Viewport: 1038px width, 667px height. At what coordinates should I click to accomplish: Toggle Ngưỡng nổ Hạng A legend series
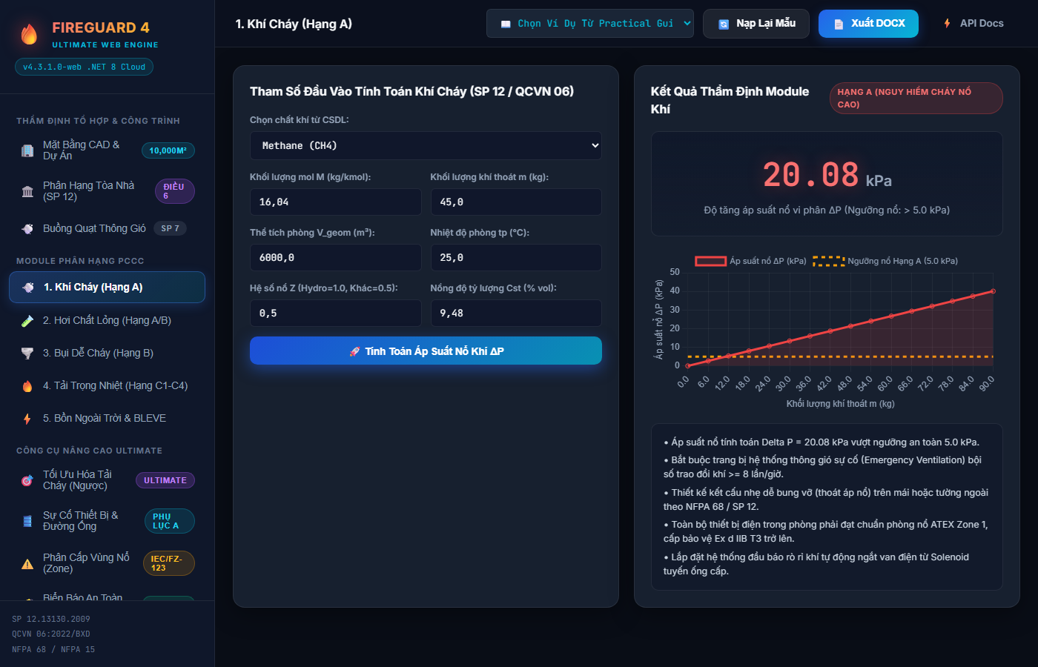click(885, 261)
